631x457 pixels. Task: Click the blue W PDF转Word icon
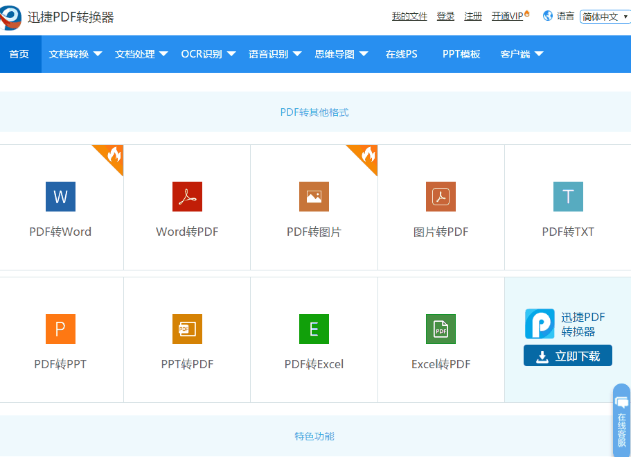(x=60, y=197)
